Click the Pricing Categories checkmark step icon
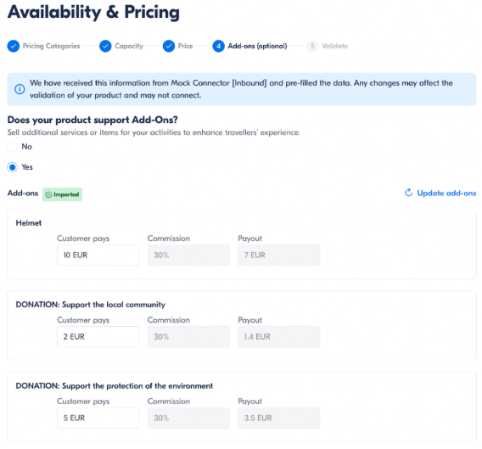482x449 pixels. [14, 46]
